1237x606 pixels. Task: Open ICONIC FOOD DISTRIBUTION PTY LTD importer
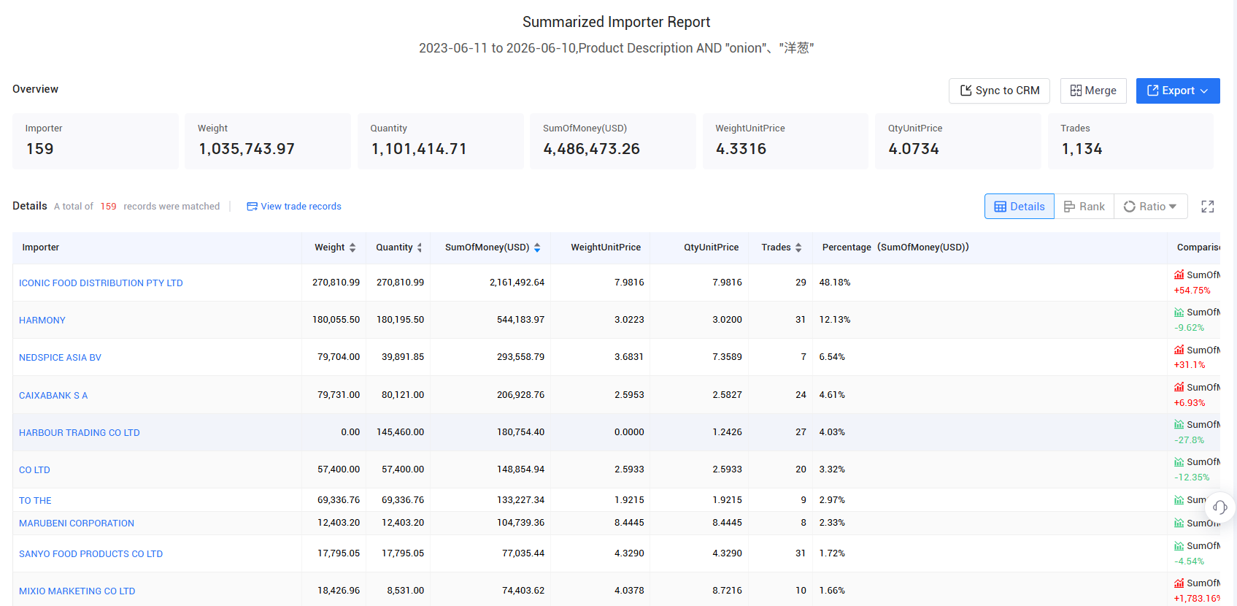101,283
